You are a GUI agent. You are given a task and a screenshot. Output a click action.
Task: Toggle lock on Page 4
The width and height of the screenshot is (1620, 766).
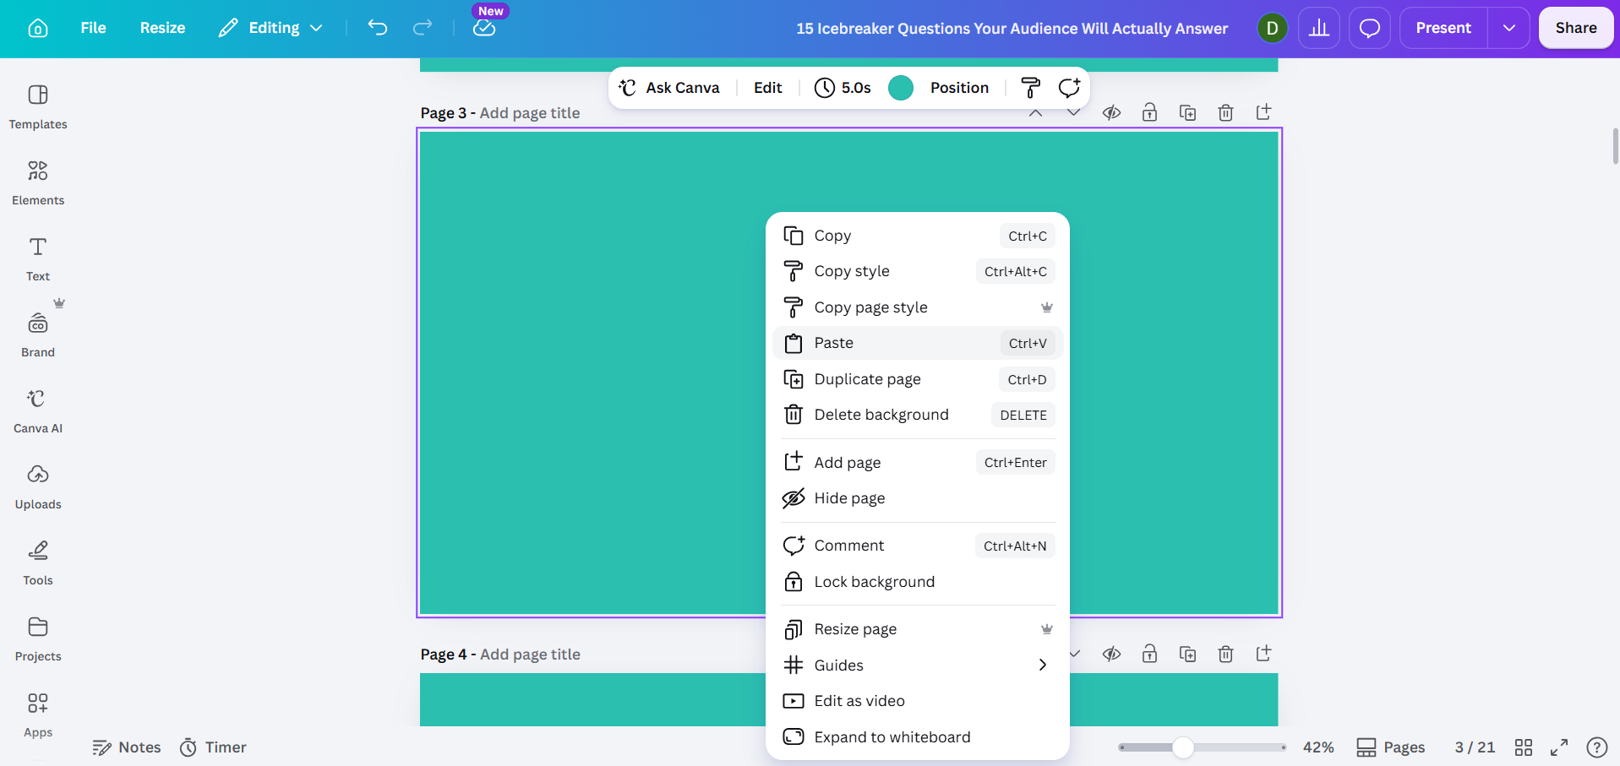(1149, 654)
